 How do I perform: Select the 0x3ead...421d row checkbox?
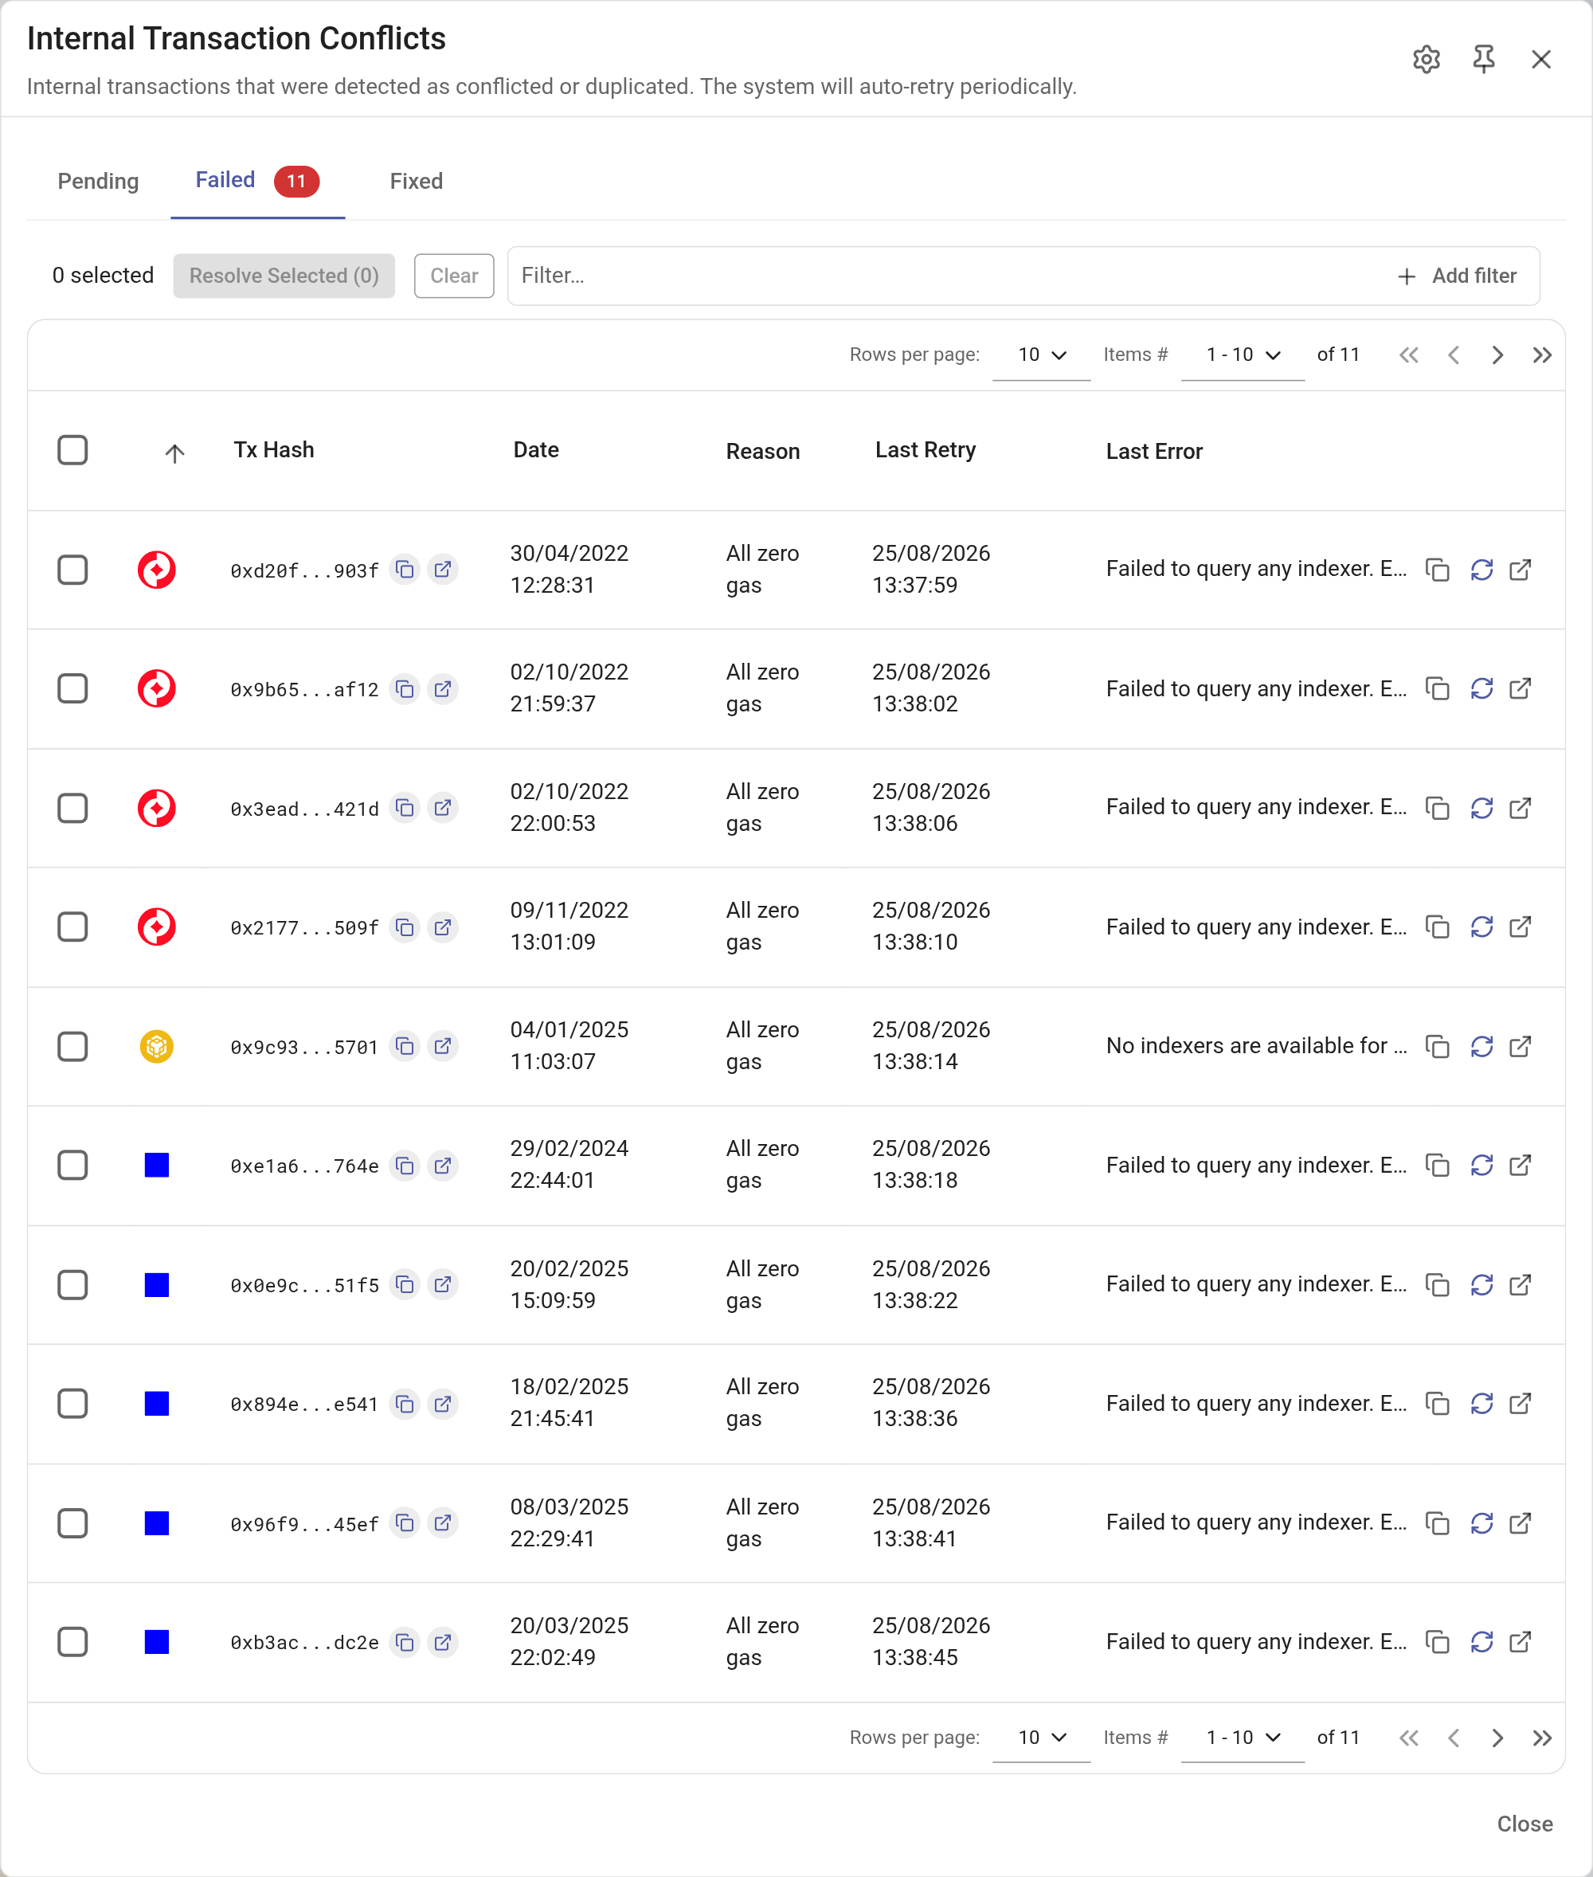72,808
